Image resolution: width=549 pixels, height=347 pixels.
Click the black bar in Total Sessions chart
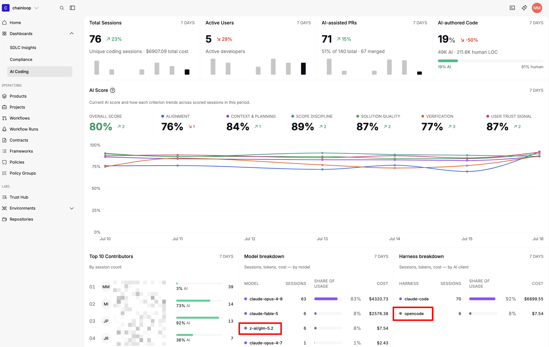tap(187, 72)
